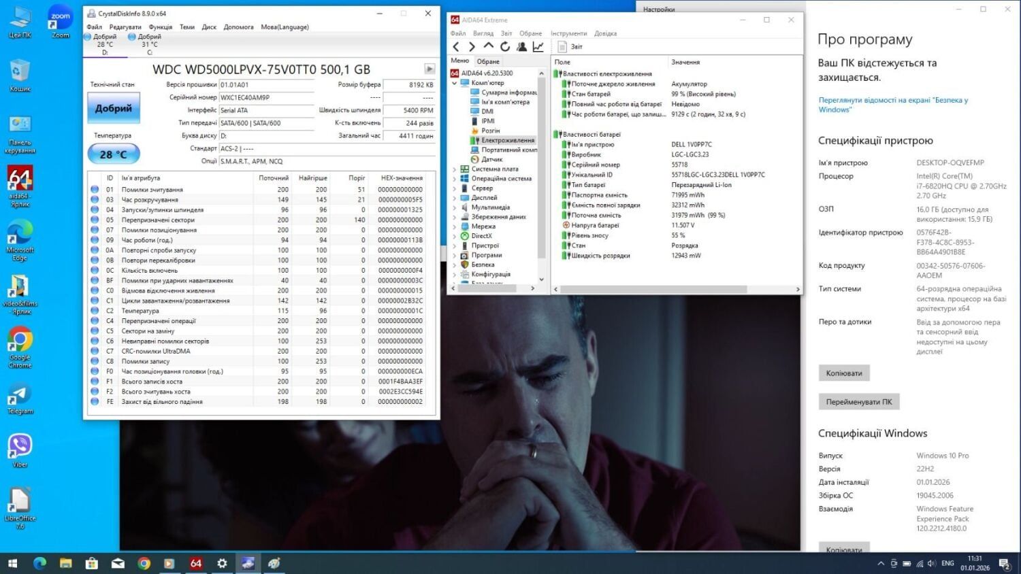Open the Windows security details link
The image size is (1021, 574).
(892, 105)
